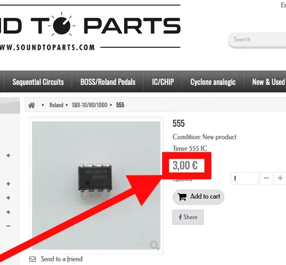The image size is (286, 265).
Task: Open the Cyclone analogic menu
Action: tap(213, 82)
